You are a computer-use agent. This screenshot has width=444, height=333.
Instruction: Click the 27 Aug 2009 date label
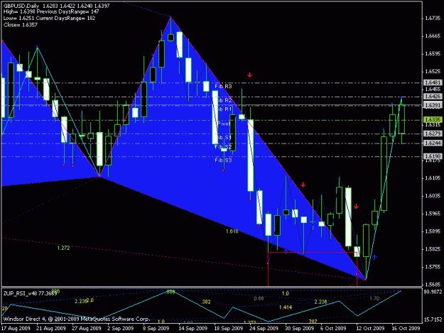(87, 329)
